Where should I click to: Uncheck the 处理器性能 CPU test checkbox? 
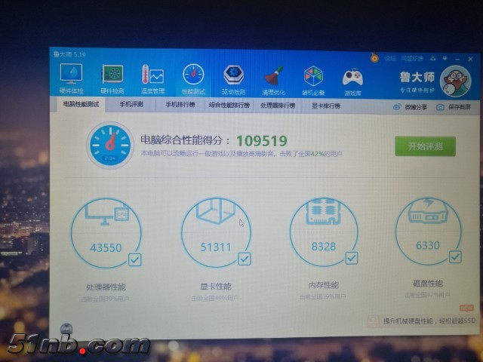[134, 259]
